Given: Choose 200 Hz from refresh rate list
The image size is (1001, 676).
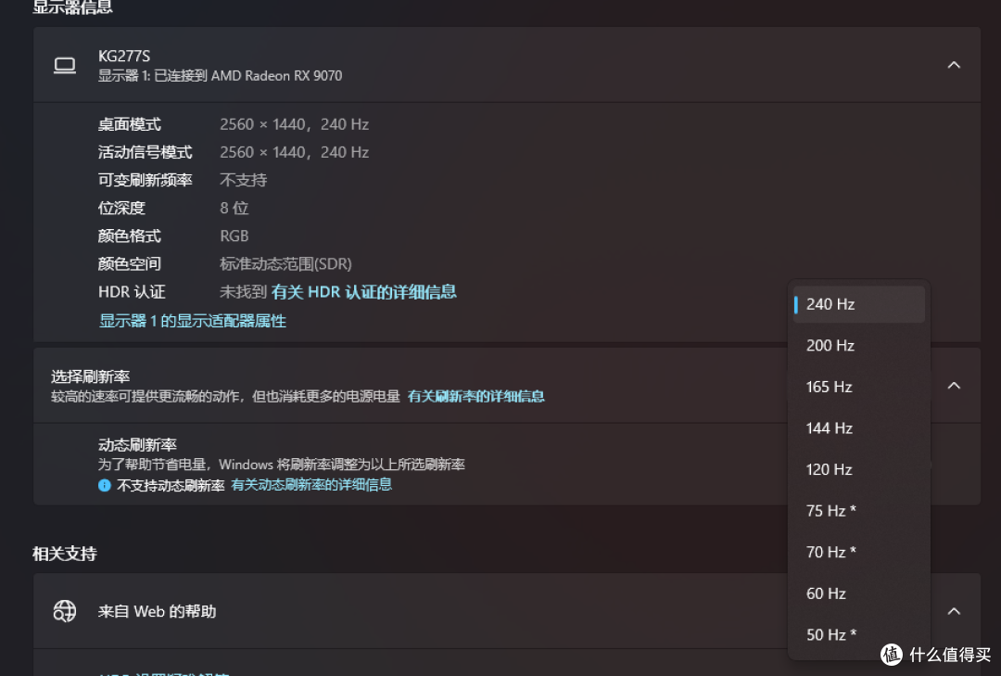Looking at the screenshot, I should click(x=858, y=346).
